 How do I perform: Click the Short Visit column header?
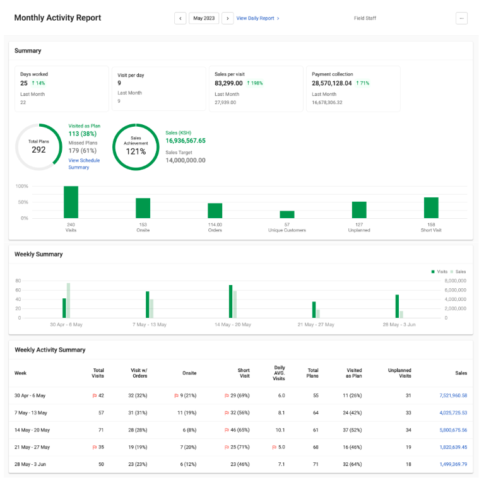244,373
